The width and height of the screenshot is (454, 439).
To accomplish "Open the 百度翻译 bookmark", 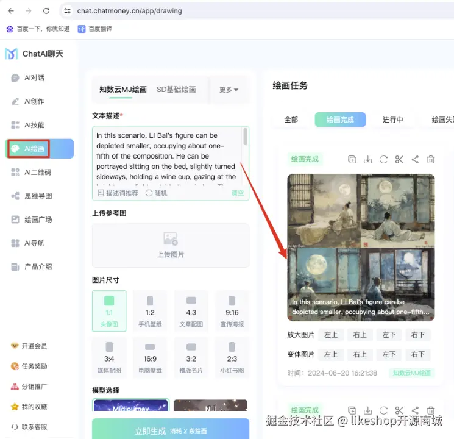I will pos(95,29).
